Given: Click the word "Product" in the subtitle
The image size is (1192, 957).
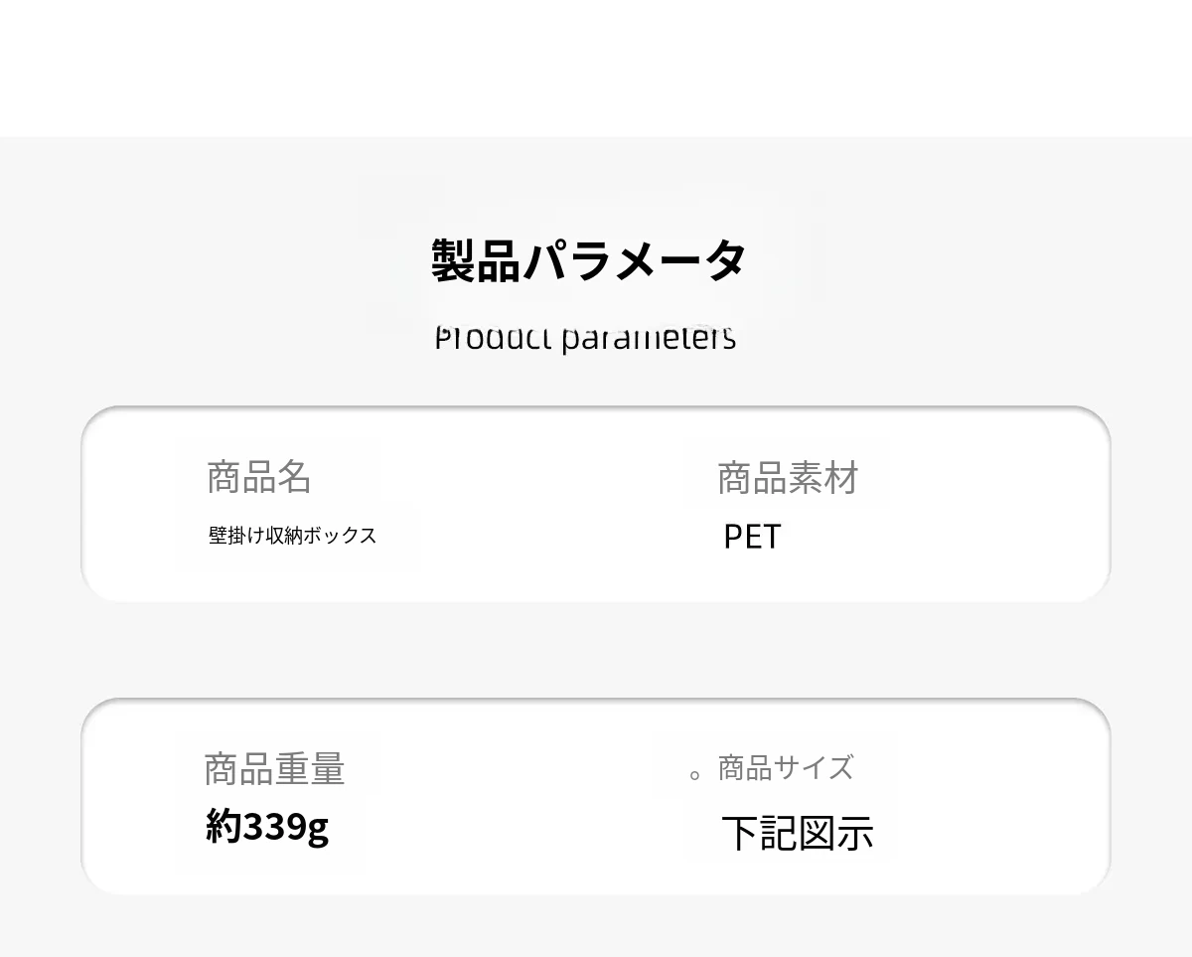Looking at the screenshot, I should coord(493,338).
